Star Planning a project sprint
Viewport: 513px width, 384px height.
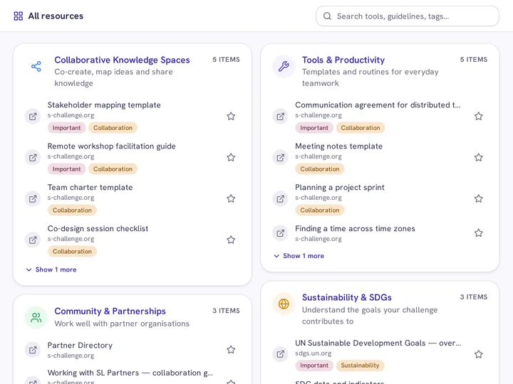click(479, 198)
